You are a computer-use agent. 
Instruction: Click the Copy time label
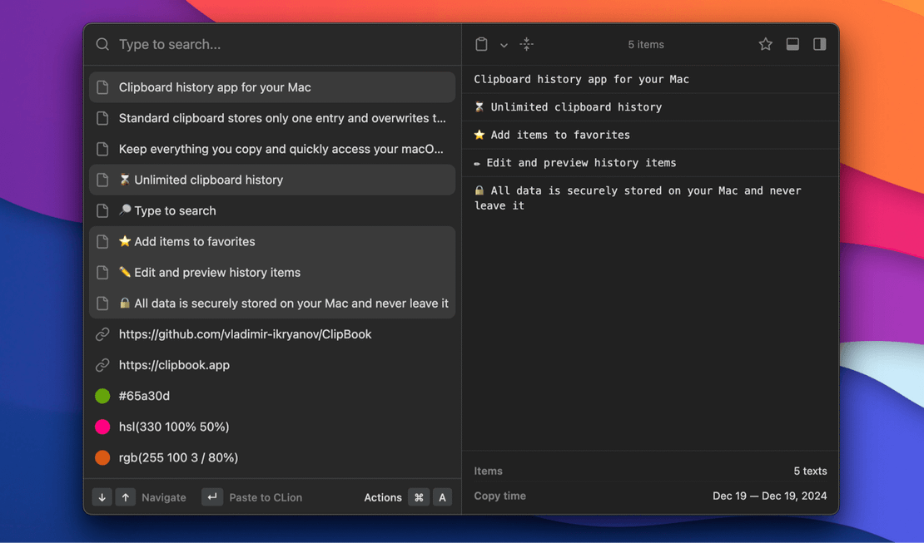pyautogui.click(x=499, y=496)
